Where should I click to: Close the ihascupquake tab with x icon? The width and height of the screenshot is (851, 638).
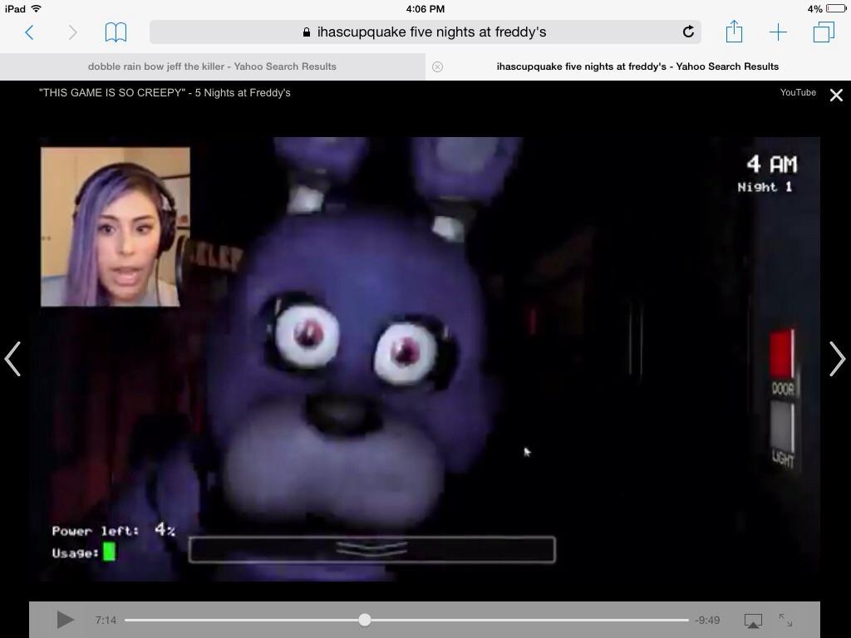437,66
